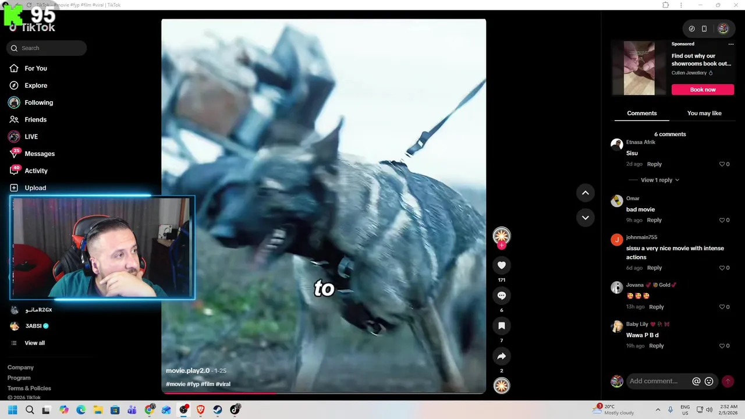
Task: Post the comment with arrow button
Action: coord(728,381)
